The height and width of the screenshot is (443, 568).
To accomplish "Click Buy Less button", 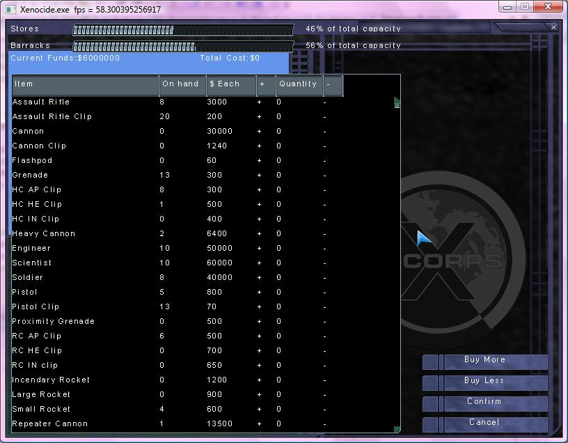I will click(484, 382).
